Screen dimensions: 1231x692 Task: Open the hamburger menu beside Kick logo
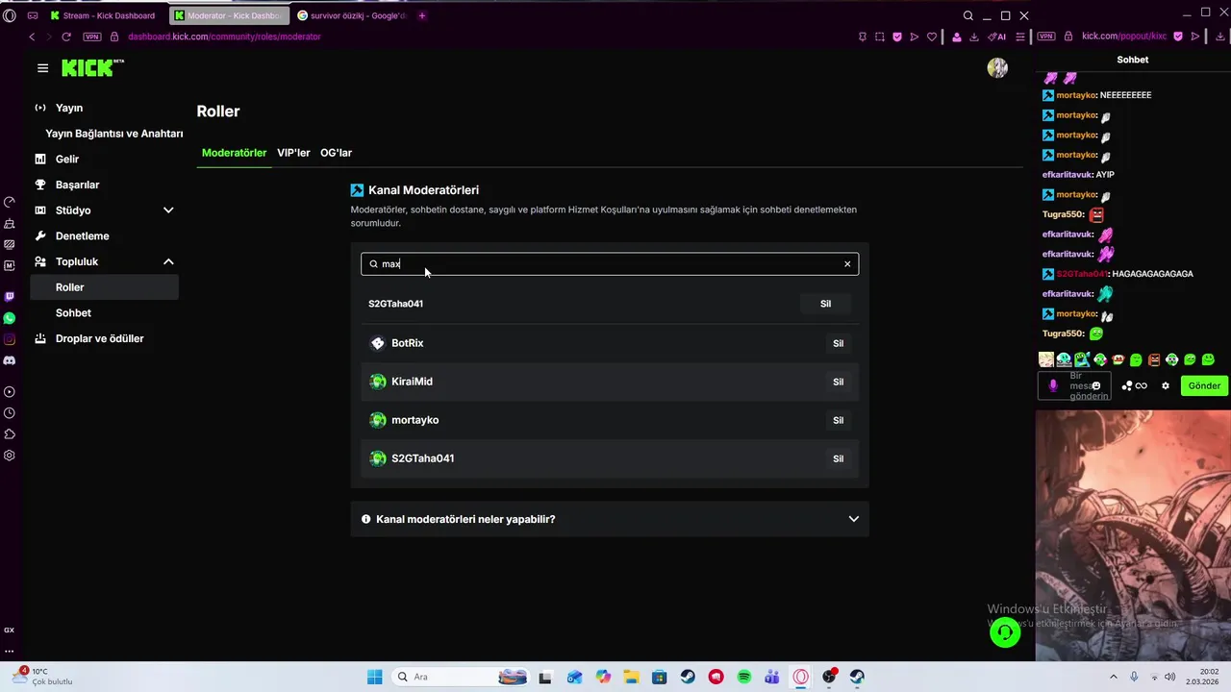(42, 68)
